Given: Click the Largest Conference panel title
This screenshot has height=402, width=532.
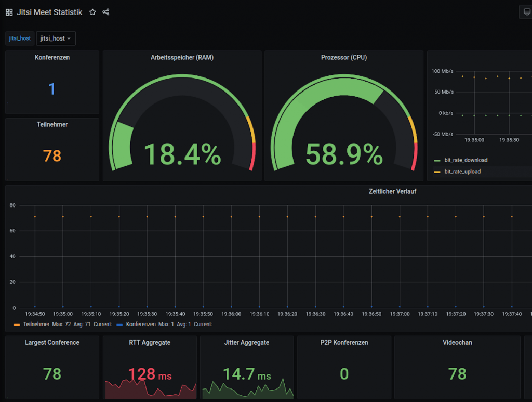Looking at the screenshot, I should pos(52,343).
